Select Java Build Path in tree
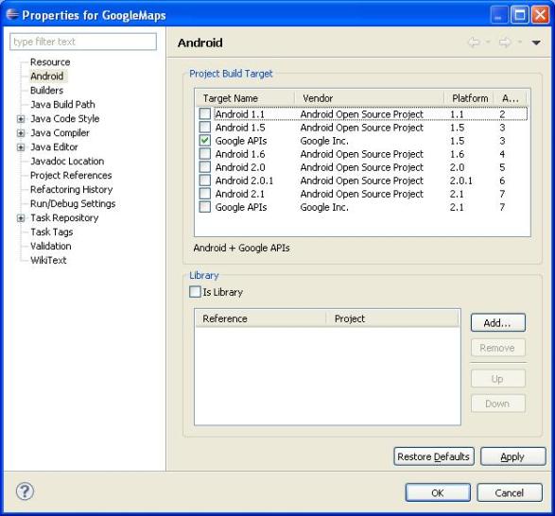 (62, 104)
